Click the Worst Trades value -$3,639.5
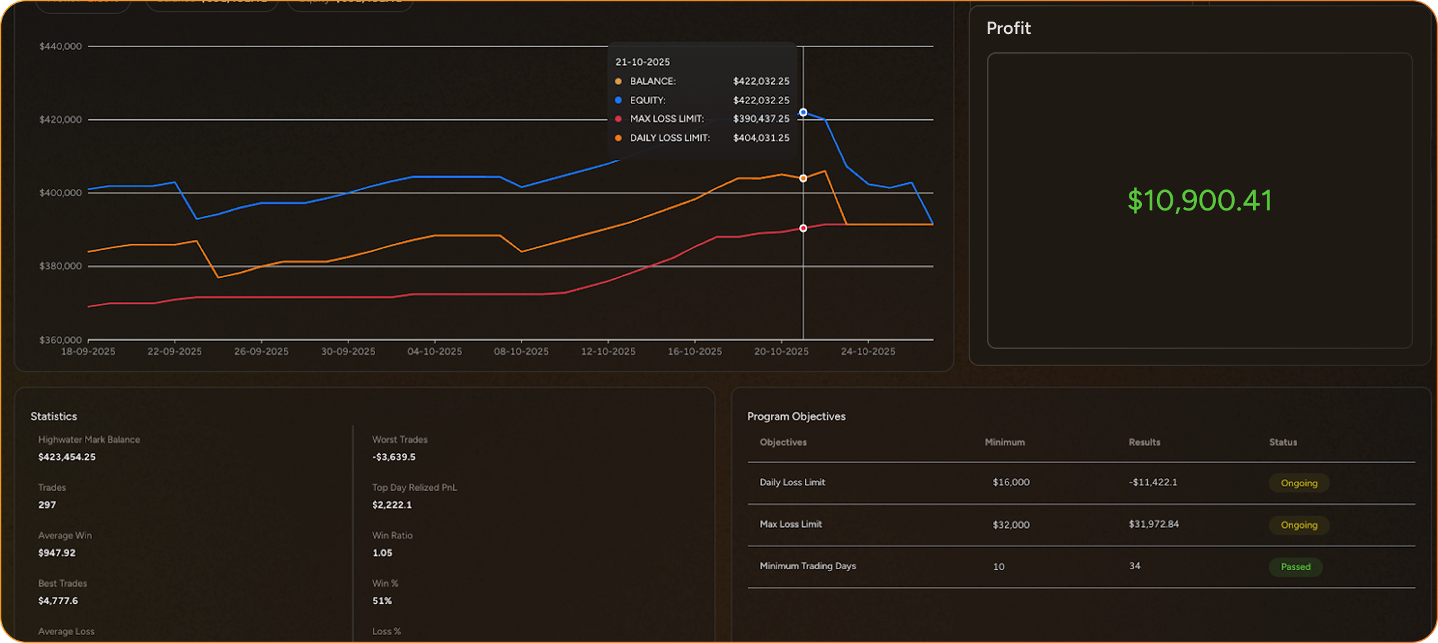Viewport: 1438px width, 643px height. (394, 457)
